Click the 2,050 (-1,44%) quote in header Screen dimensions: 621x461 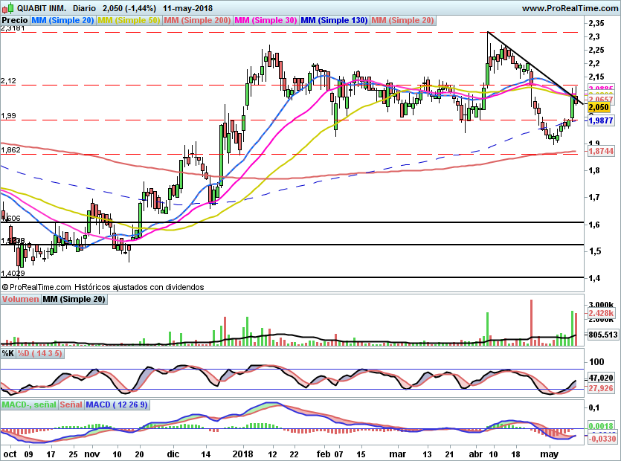point(129,8)
